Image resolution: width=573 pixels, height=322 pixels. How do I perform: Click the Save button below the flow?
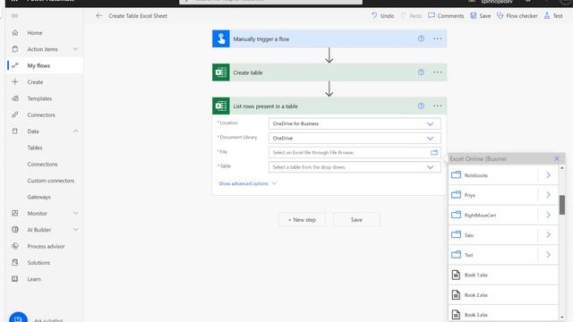click(x=356, y=220)
